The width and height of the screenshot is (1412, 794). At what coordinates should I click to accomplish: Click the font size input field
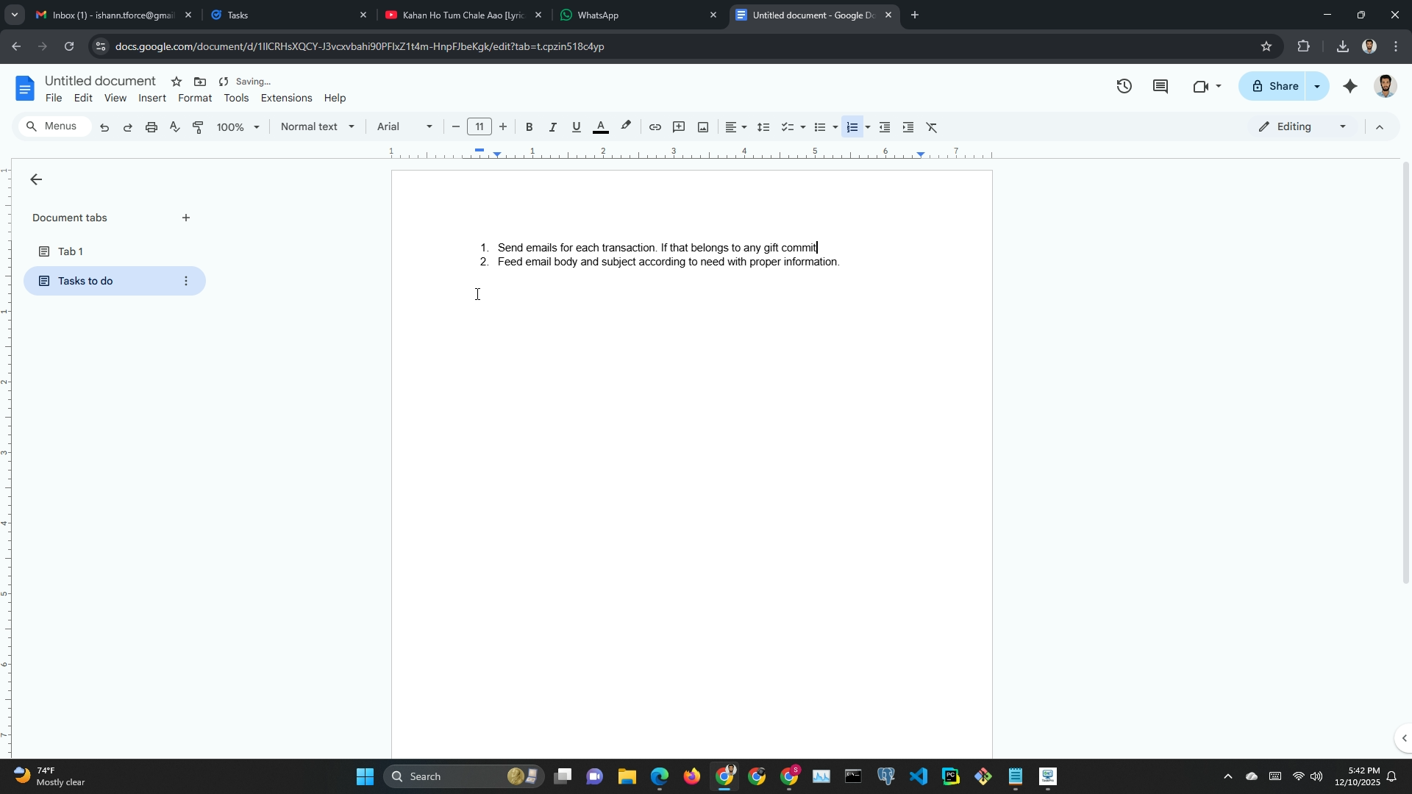[479, 126]
